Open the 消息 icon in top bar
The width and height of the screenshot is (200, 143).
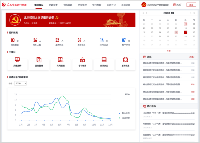point(174,5)
